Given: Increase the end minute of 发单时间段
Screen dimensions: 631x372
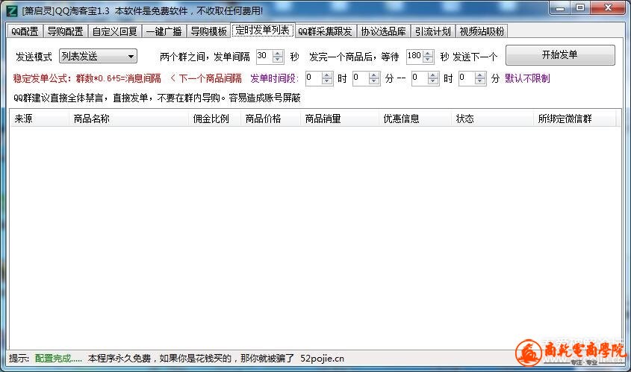Looking at the screenshot, I should tap(480, 75).
